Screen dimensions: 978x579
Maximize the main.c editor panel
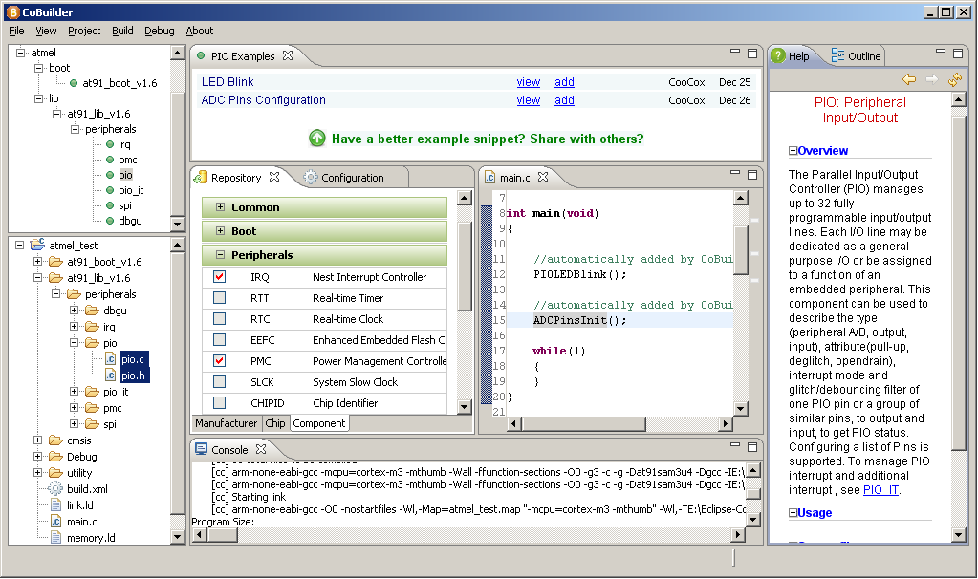point(752,175)
